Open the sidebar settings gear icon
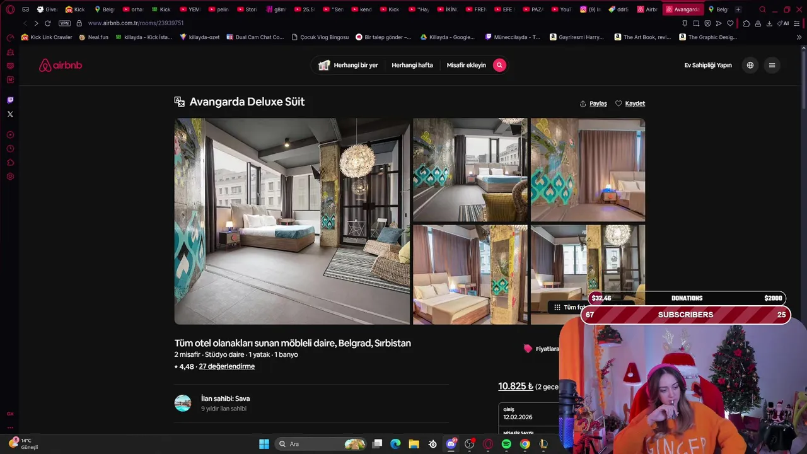The height and width of the screenshot is (454, 807). pyautogui.click(x=10, y=177)
